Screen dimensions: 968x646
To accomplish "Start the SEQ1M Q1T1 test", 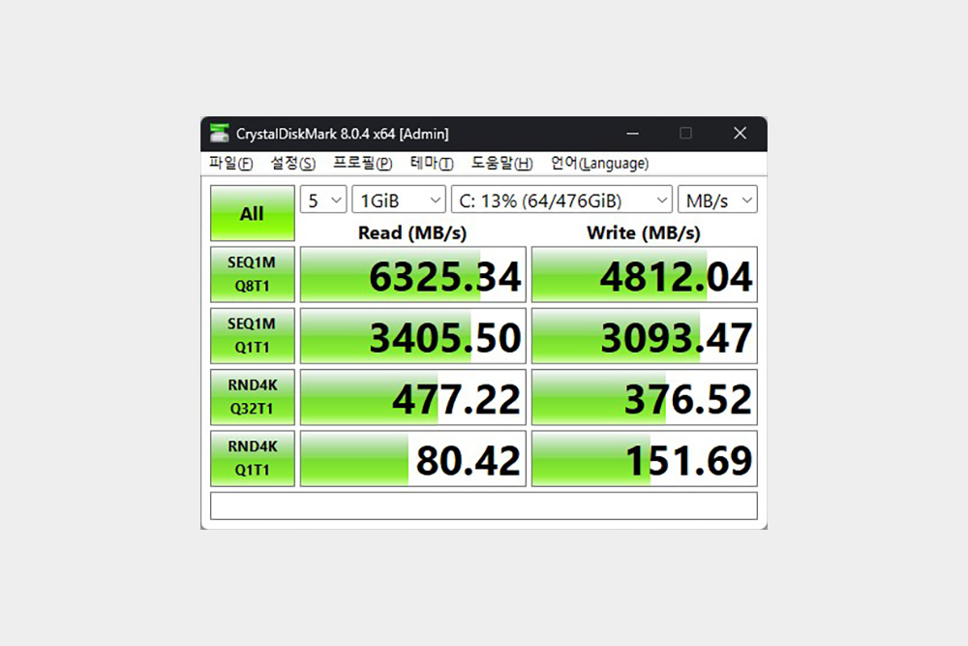I will (x=253, y=335).
